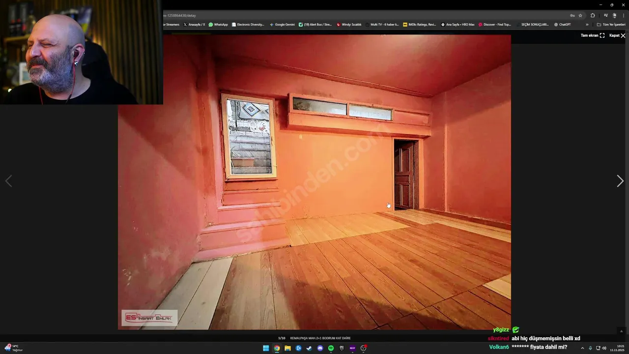Viewport: 629px width, 354px height.
Task: Click the 1/10 photo counter
Action: pos(282,338)
